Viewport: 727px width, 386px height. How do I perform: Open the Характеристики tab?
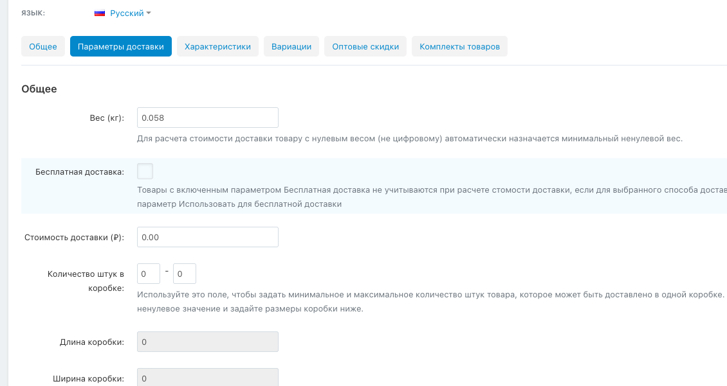(217, 46)
